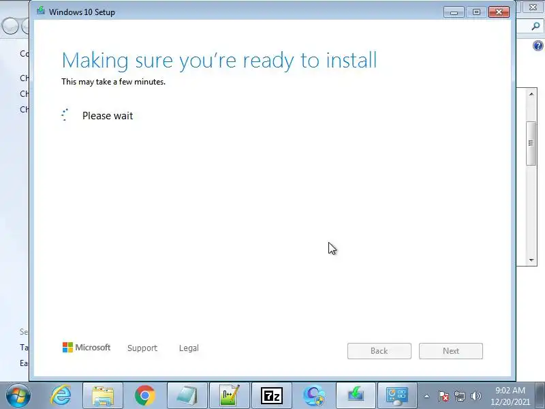Click 'This may take a few minutes.' text

click(x=113, y=82)
